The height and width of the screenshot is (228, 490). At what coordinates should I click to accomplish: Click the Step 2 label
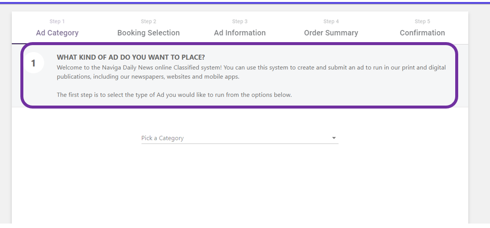149,21
